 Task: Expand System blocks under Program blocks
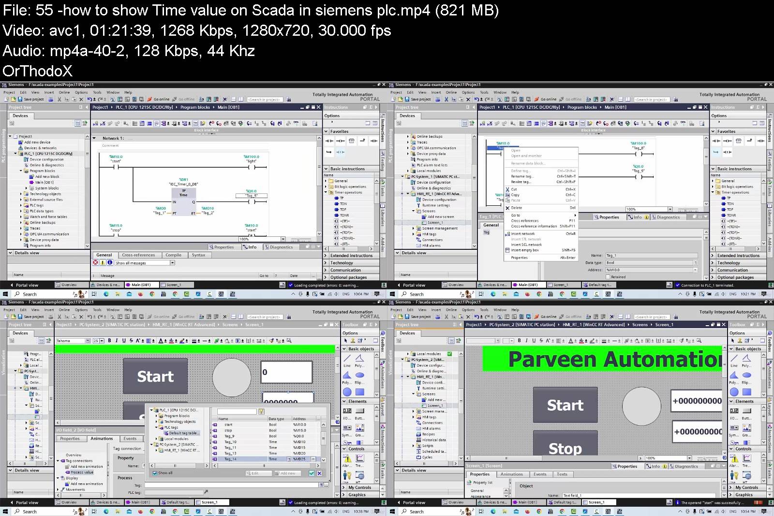click(27, 188)
